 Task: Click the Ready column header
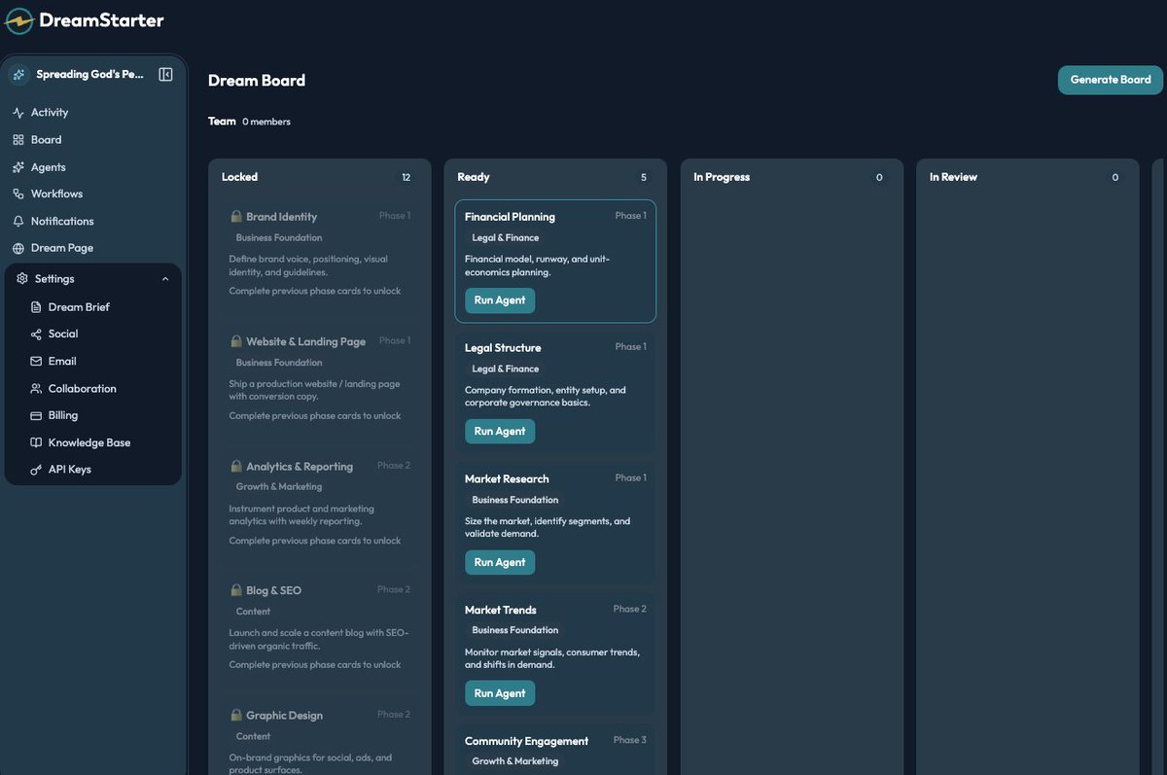pos(474,177)
